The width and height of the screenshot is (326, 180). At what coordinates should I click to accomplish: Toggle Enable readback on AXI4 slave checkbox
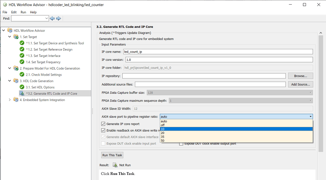(104, 130)
